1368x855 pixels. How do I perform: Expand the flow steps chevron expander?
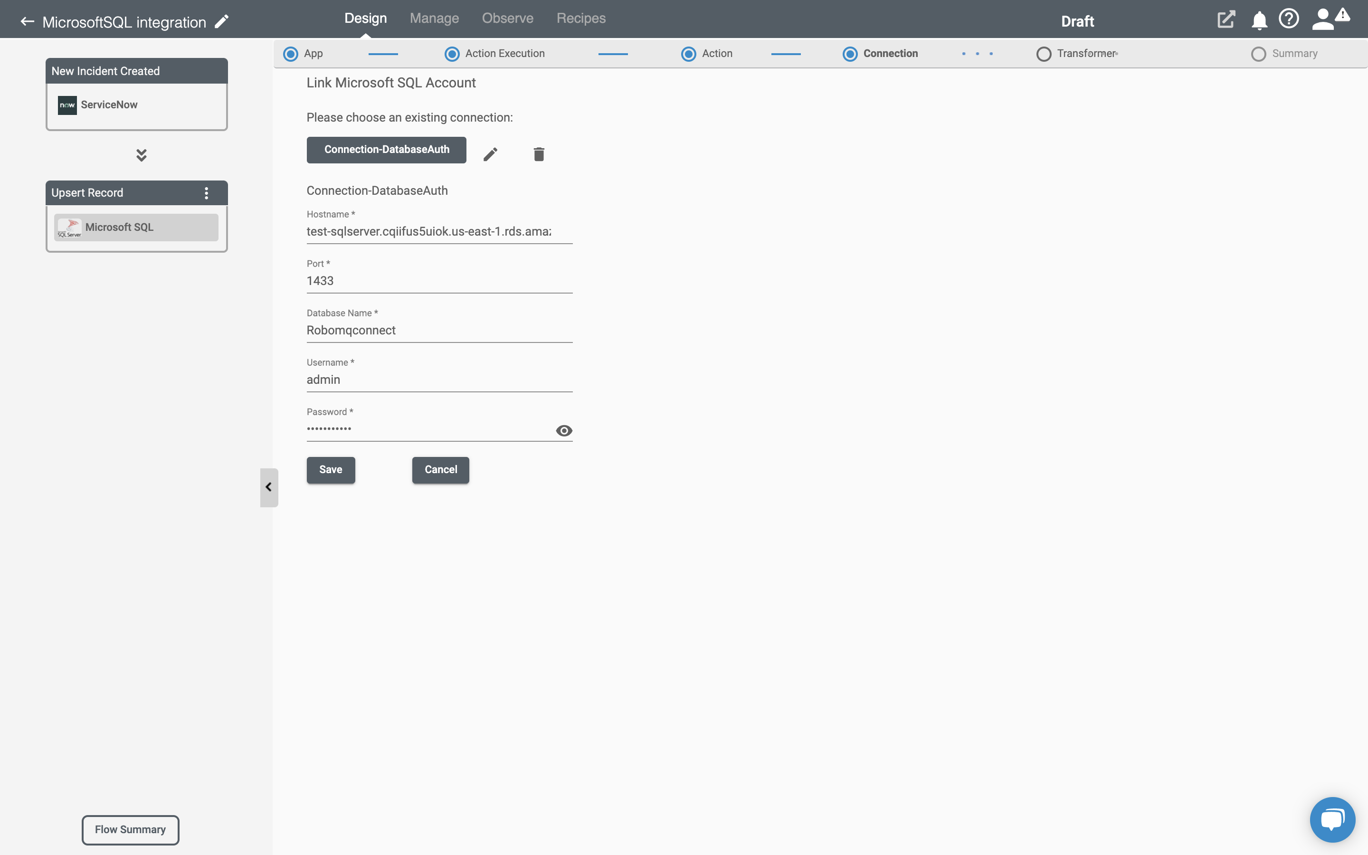point(142,155)
